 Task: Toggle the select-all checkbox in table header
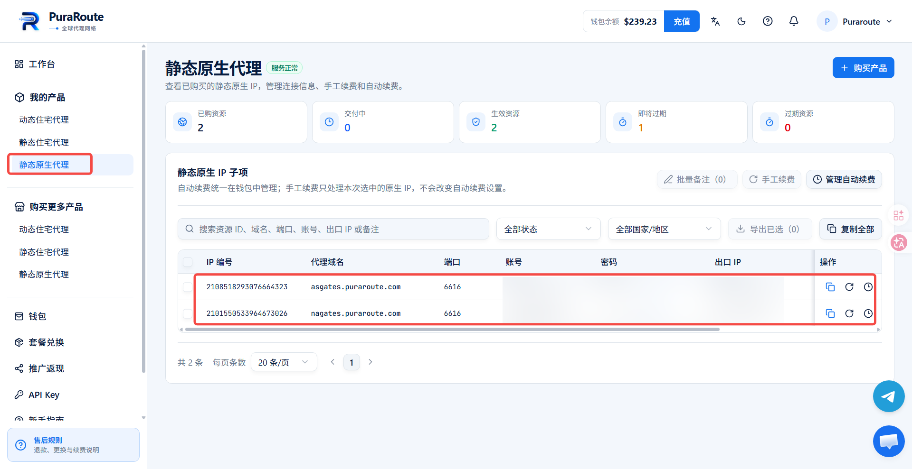point(188,262)
